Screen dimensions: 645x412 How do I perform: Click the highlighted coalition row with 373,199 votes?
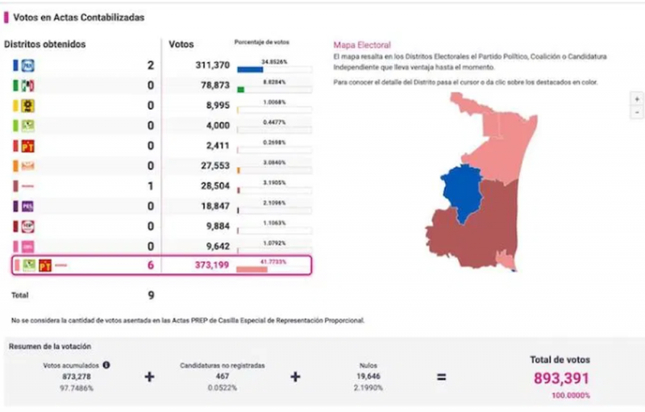coord(161,265)
